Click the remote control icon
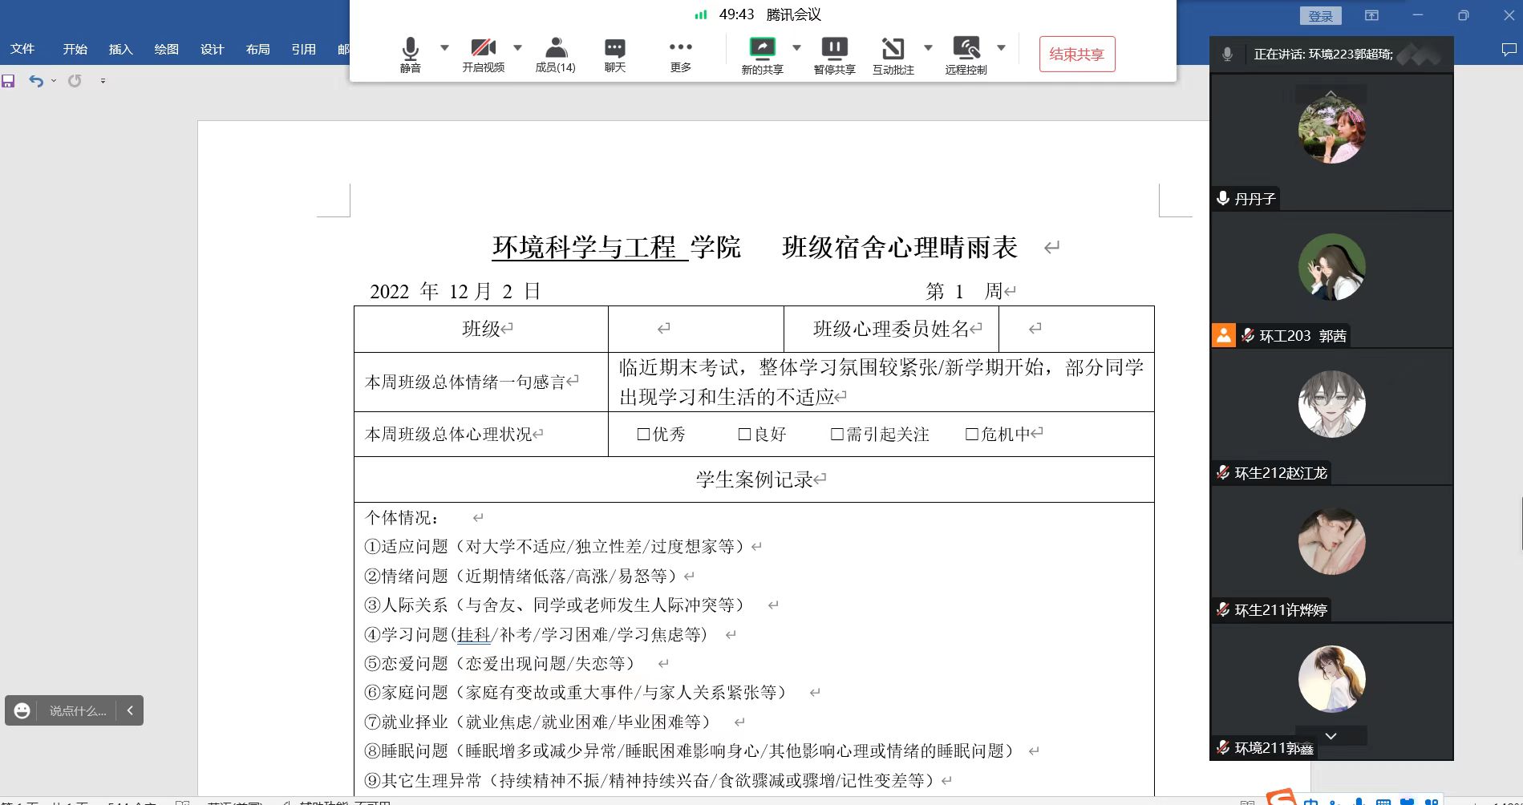The width and height of the screenshot is (1523, 805). click(966, 50)
